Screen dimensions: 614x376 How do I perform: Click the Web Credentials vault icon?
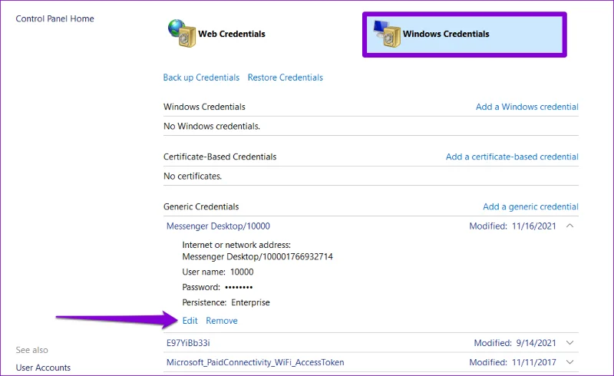pyautogui.click(x=182, y=34)
